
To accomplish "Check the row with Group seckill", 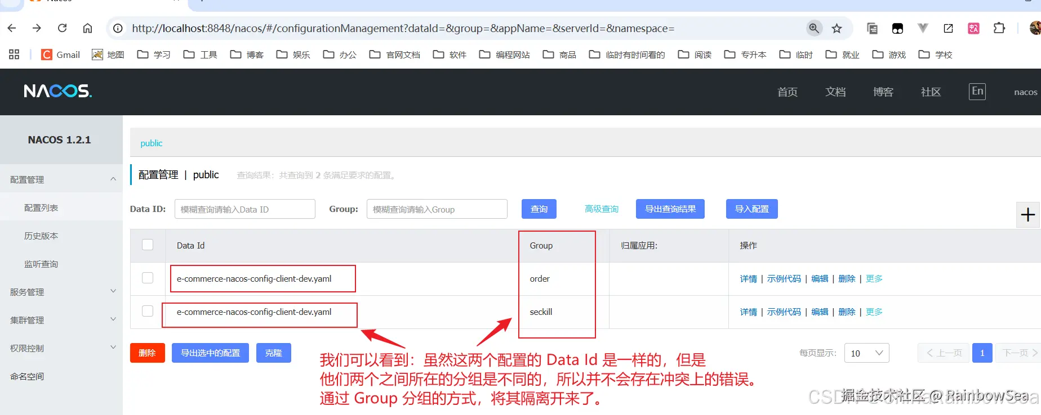I will point(148,311).
